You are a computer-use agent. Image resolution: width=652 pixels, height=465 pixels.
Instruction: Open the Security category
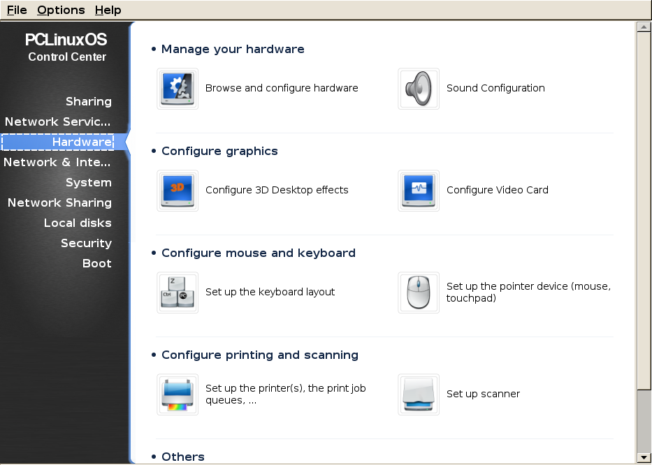coord(86,243)
